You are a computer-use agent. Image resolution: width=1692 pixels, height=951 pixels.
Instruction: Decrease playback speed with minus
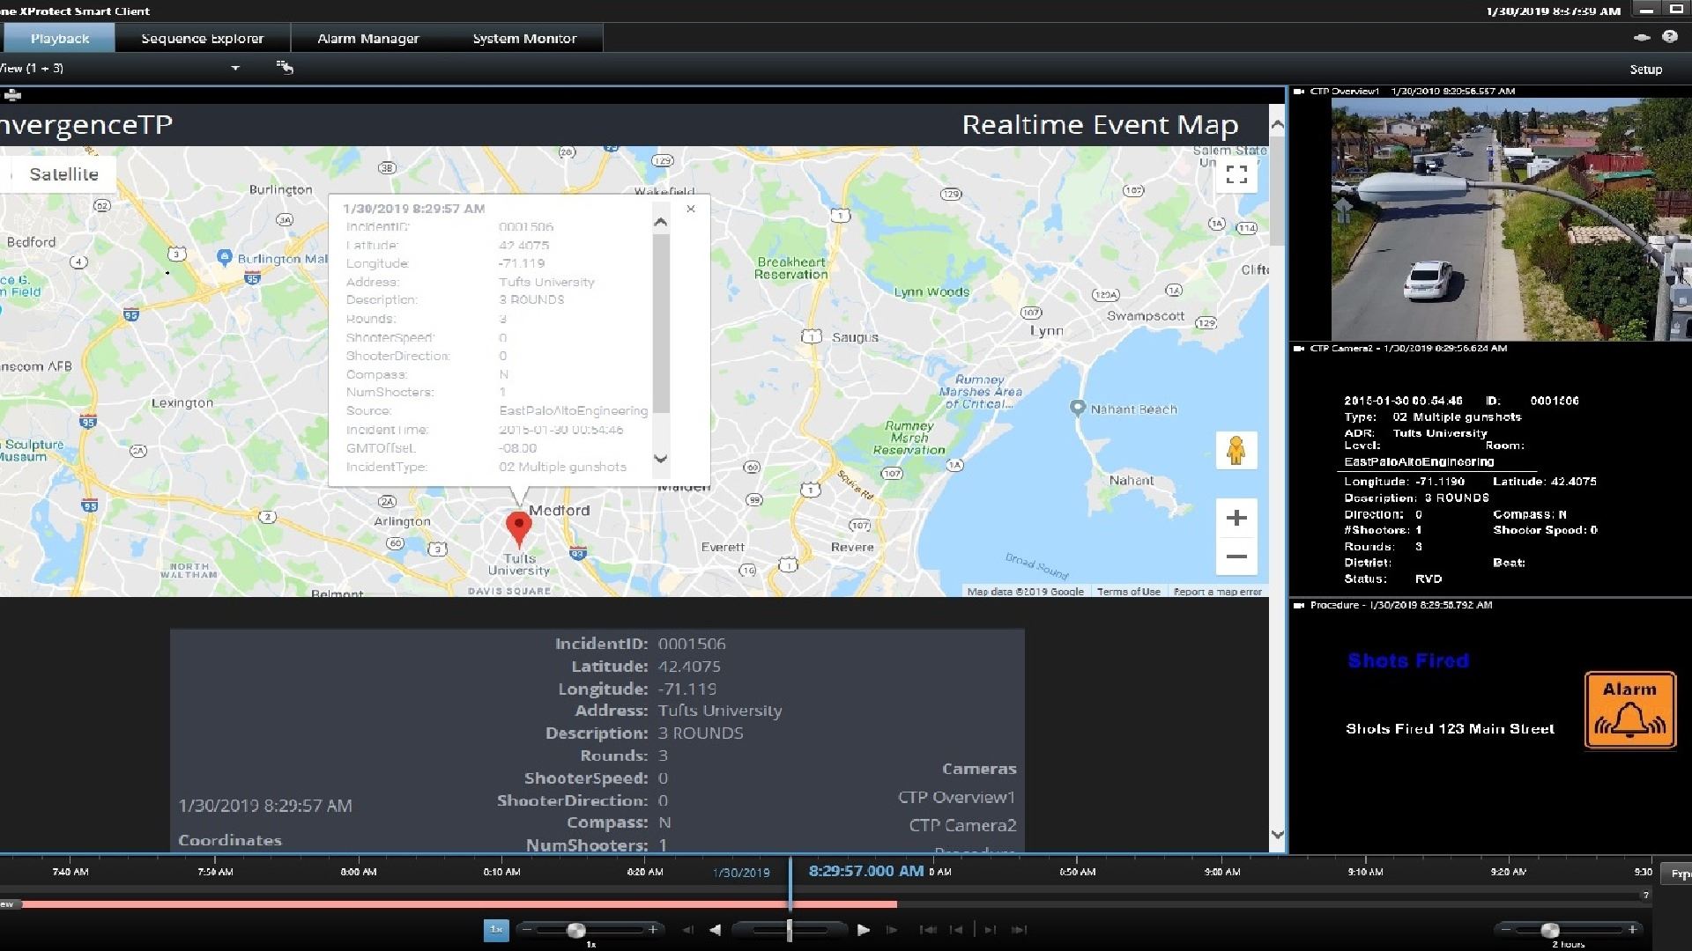pyautogui.click(x=527, y=929)
